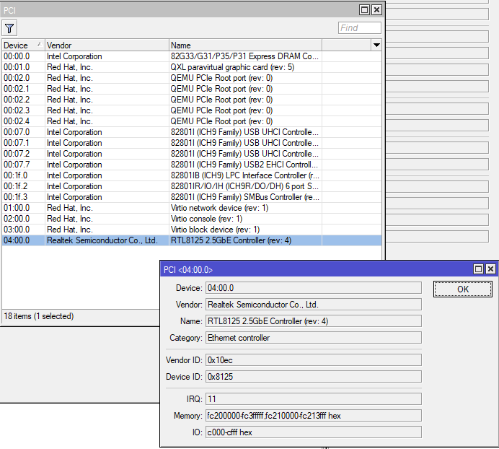Select the SMBus Controller row
The width and height of the screenshot is (499, 449).
point(192,197)
